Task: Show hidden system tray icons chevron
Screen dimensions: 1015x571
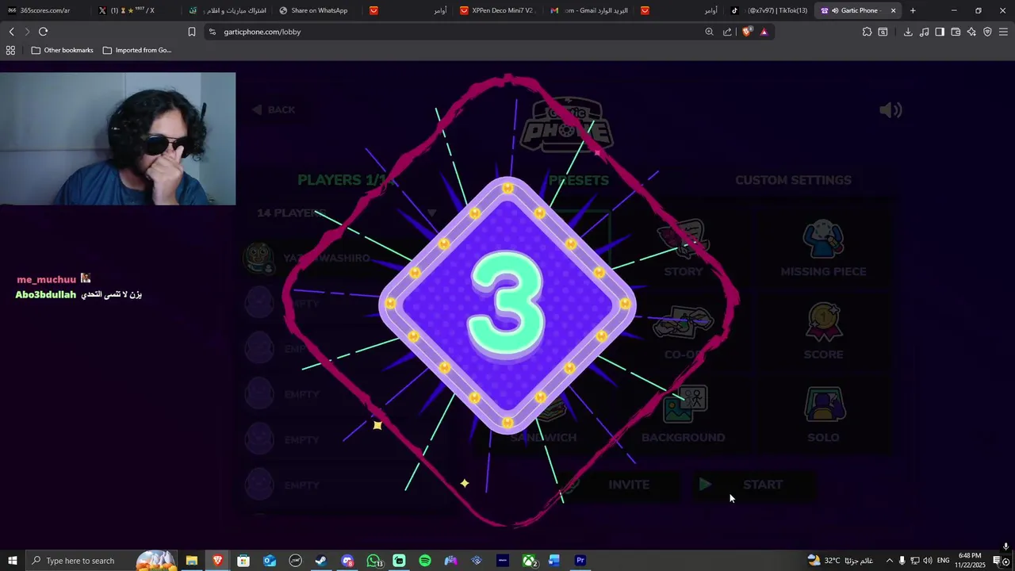Action: (x=889, y=561)
